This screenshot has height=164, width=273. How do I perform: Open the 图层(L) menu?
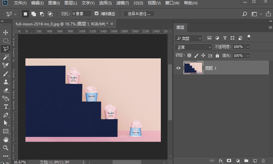[x=71, y=3]
